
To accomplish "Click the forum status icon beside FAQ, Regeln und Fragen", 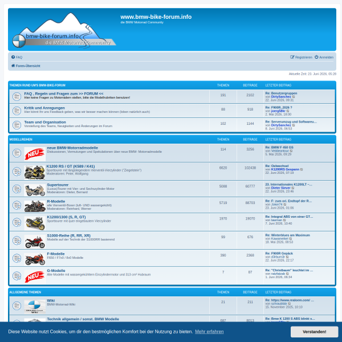I will tap(17, 96).
